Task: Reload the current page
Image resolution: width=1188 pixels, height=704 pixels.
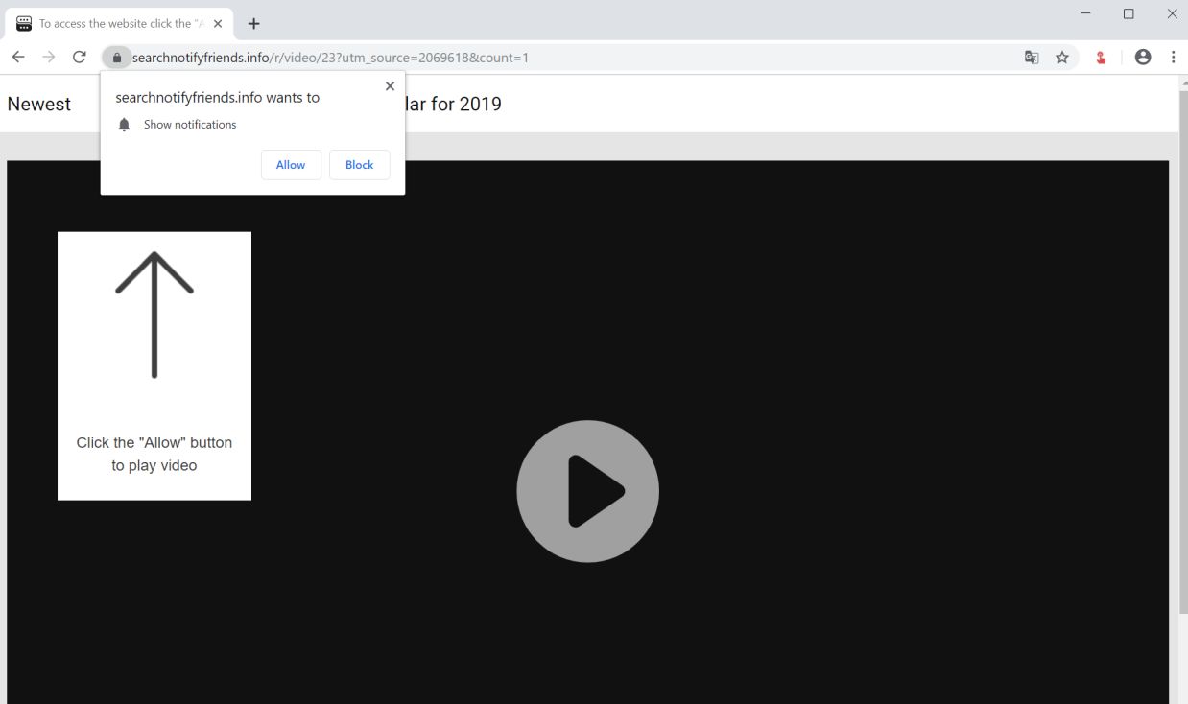Action: click(x=80, y=58)
